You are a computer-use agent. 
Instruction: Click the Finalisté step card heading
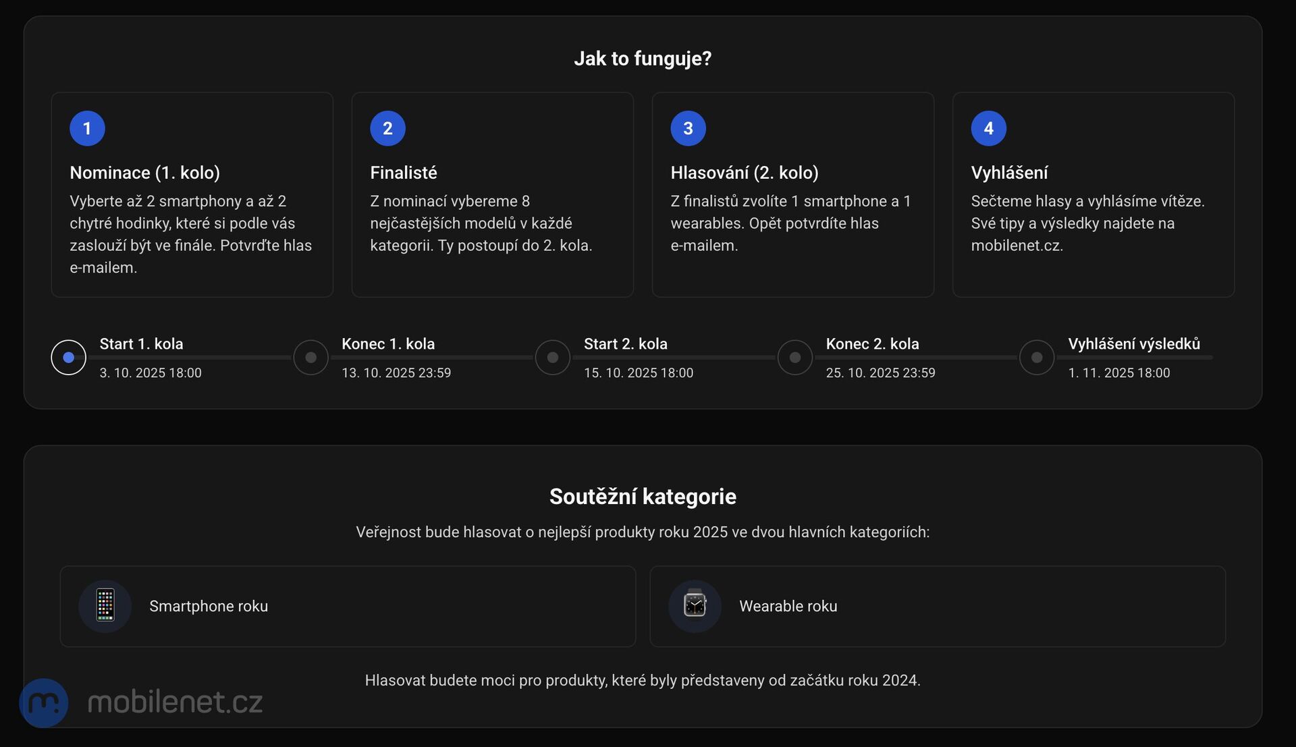click(404, 173)
